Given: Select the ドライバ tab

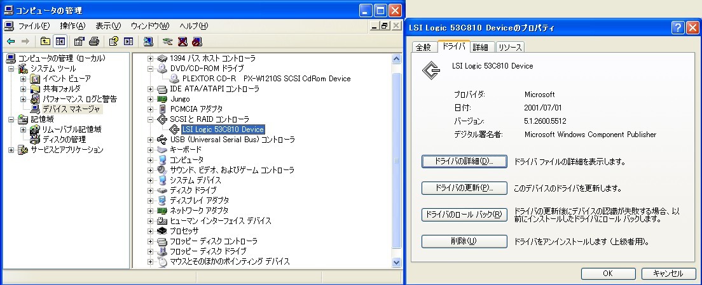Looking at the screenshot, I should pos(453,46).
